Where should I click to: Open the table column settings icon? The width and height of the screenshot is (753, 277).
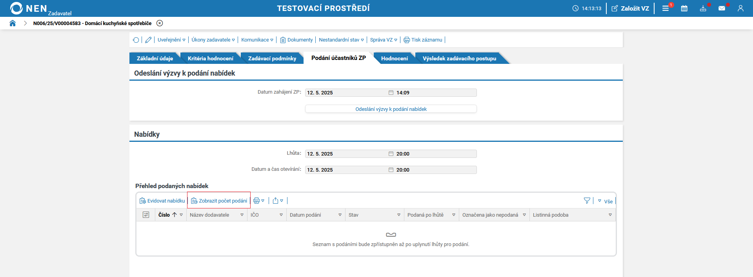tap(146, 215)
